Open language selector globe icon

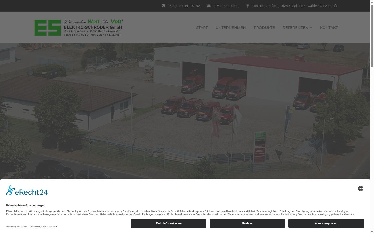point(361,188)
